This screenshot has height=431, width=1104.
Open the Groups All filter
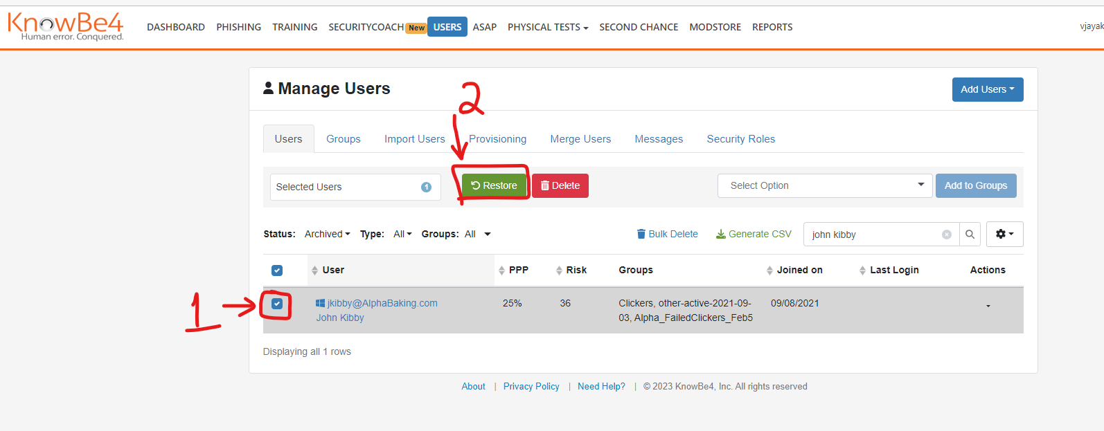click(x=477, y=234)
